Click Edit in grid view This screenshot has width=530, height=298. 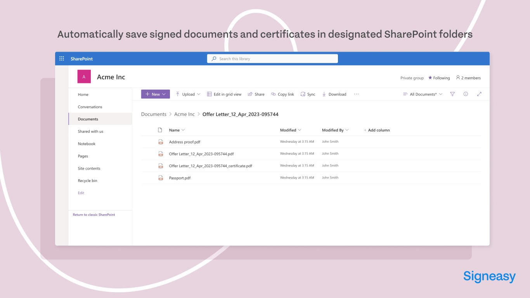point(224,94)
